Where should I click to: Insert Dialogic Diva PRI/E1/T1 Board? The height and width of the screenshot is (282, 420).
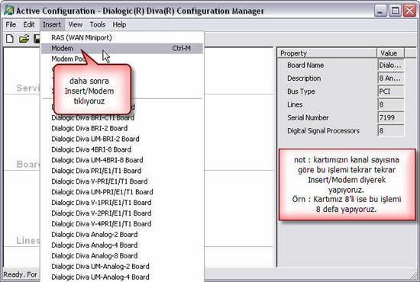pos(122,171)
